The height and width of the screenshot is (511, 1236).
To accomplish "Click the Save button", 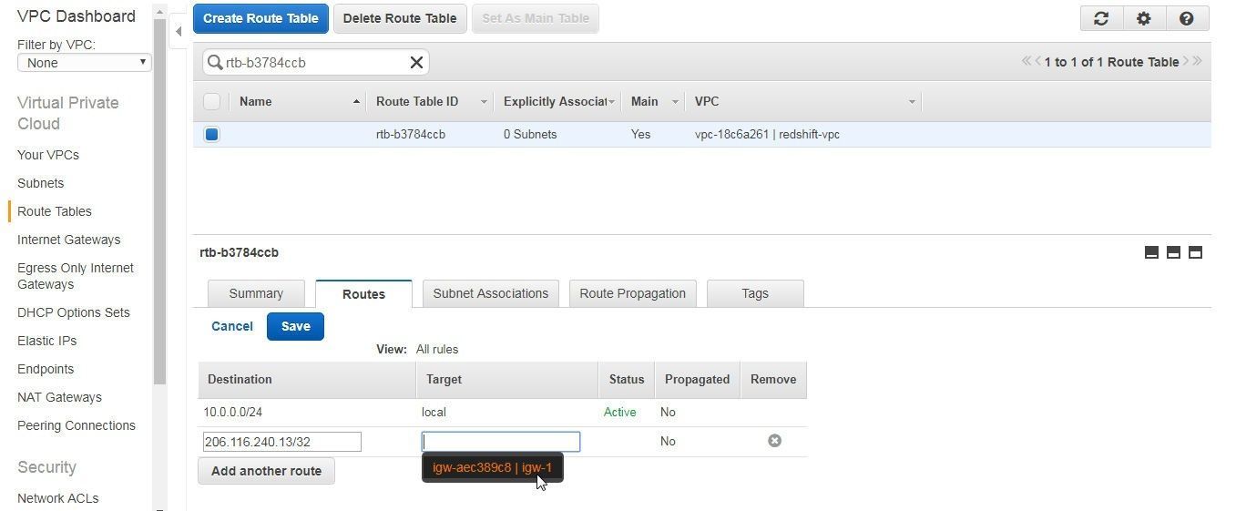I will click(295, 326).
